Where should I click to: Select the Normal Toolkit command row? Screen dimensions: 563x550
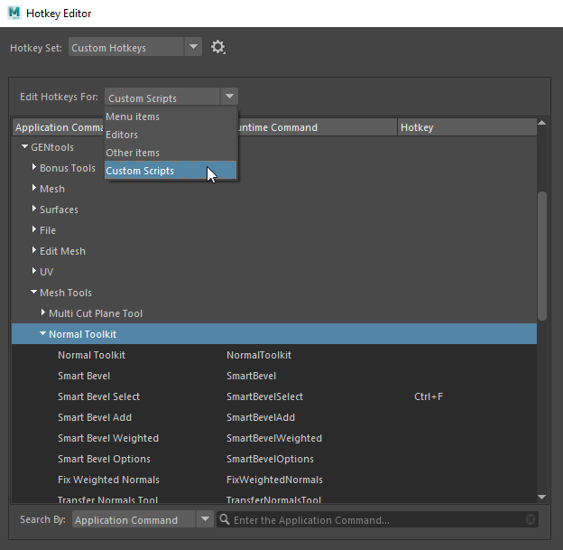(274, 355)
